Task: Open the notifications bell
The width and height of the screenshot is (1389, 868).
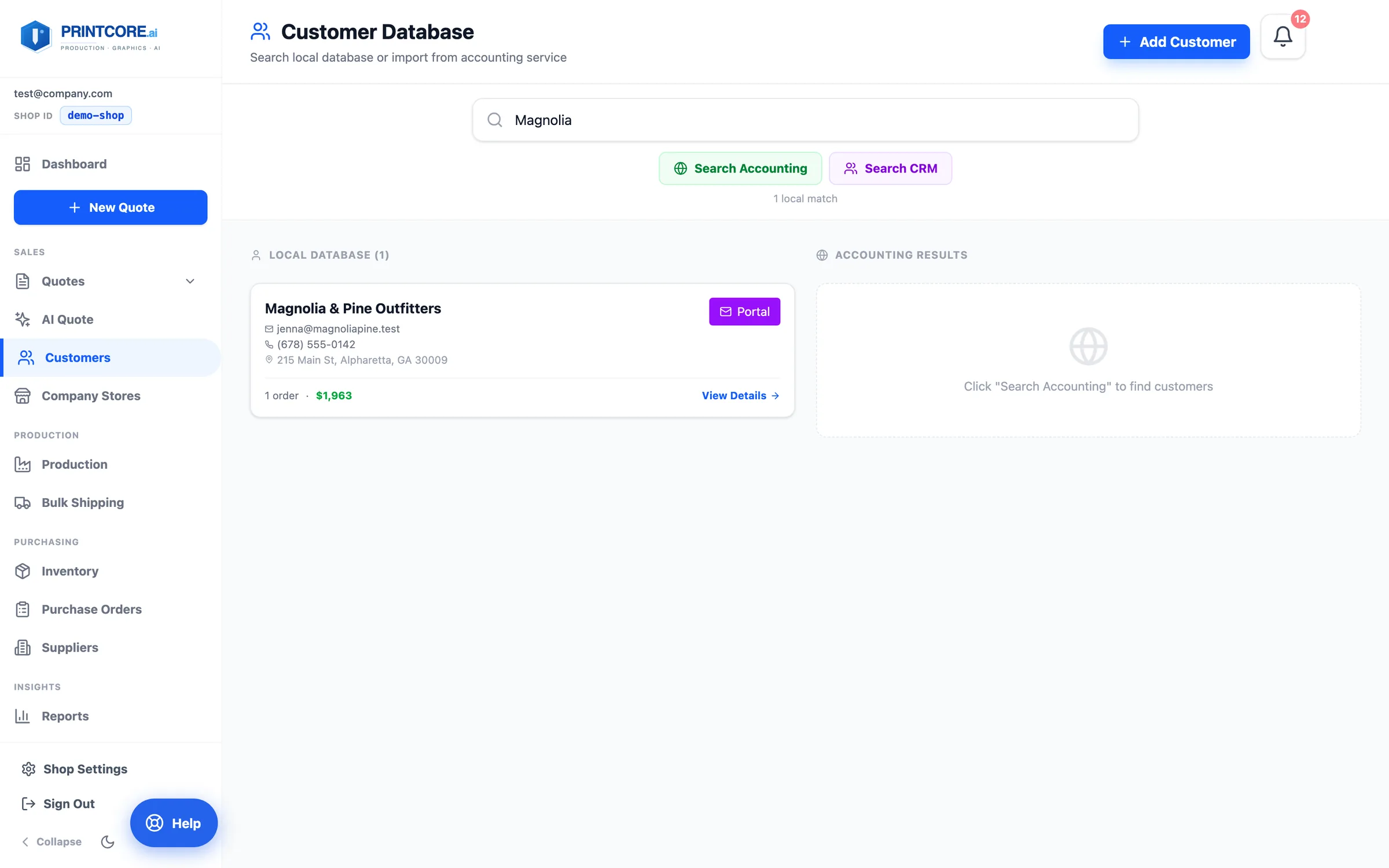Action: (1283, 37)
